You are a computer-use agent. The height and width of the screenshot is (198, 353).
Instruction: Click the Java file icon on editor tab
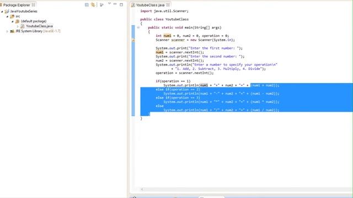[x=133, y=5]
